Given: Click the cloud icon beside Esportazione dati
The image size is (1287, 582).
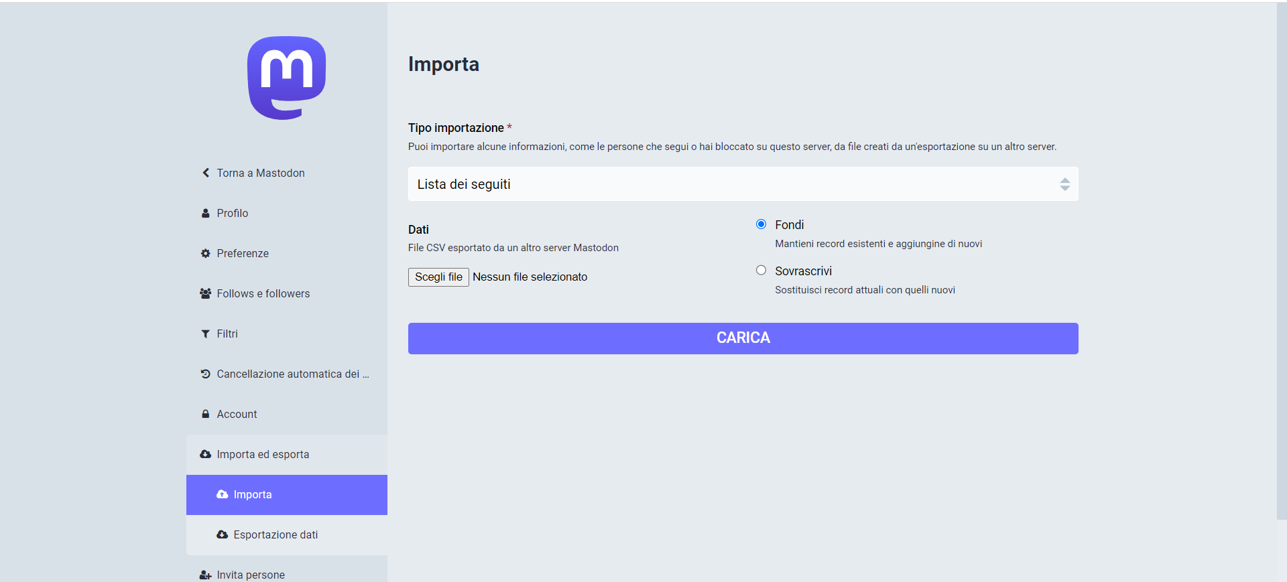Looking at the screenshot, I should pos(223,534).
